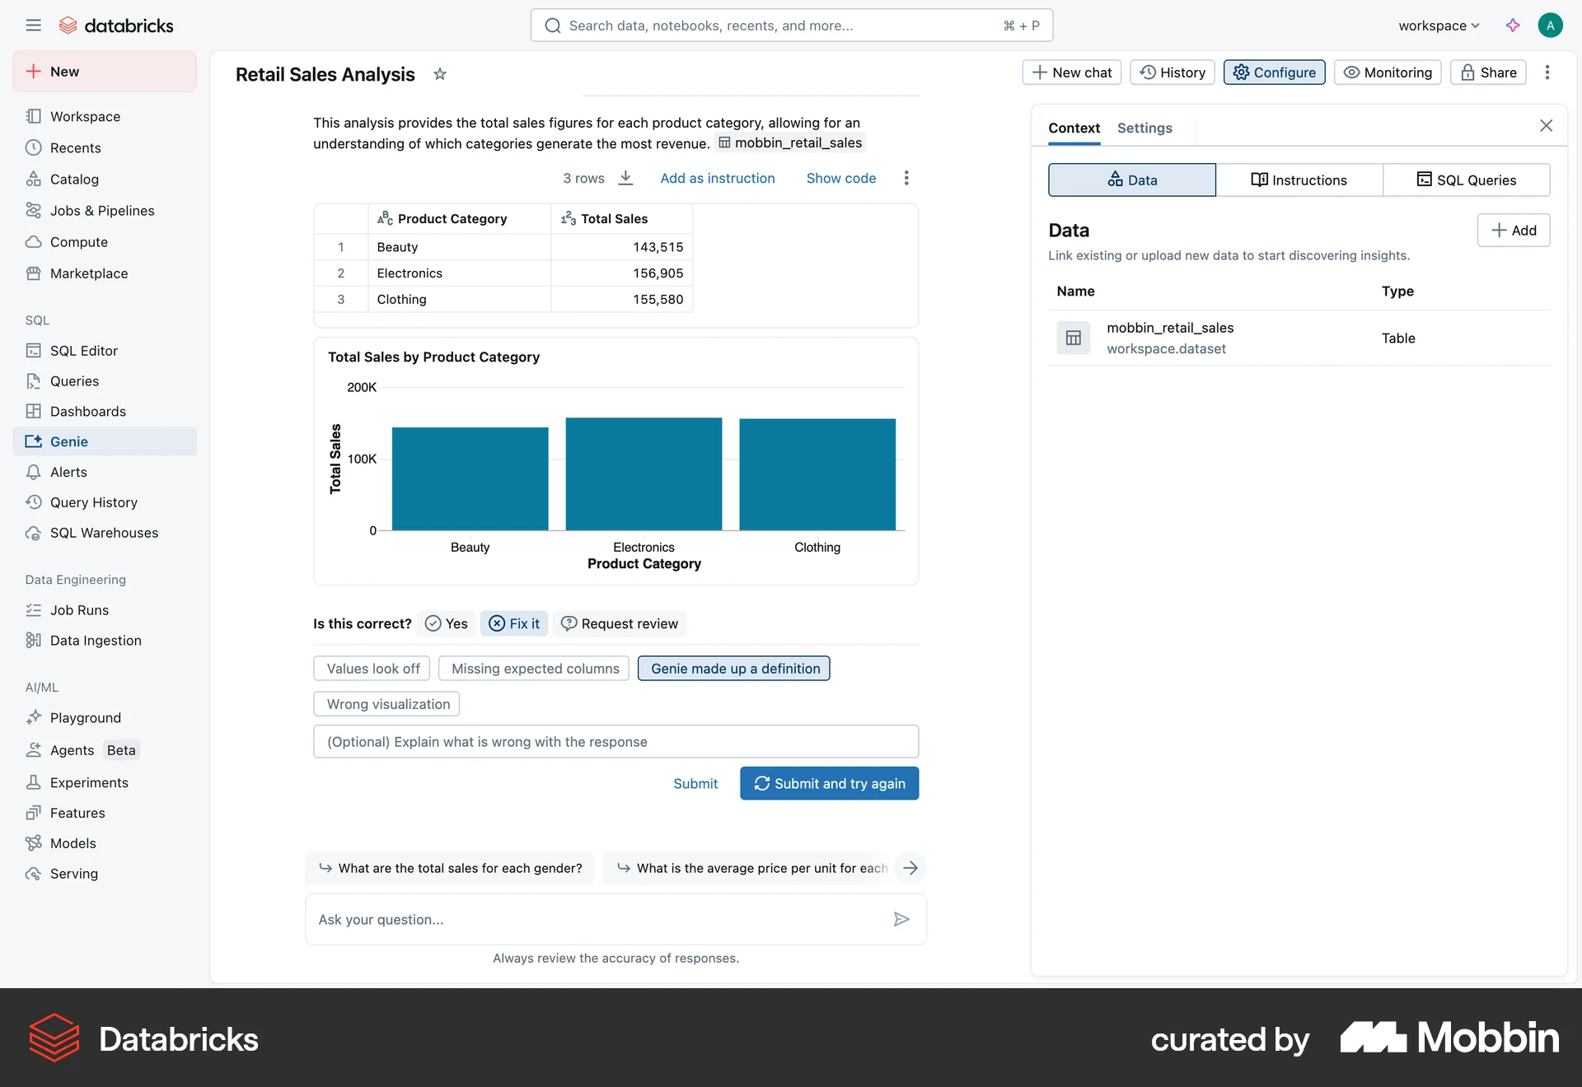Viewport: 1582px width, 1087px height.
Task: Open SQL Warehouses
Action: click(x=104, y=532)
